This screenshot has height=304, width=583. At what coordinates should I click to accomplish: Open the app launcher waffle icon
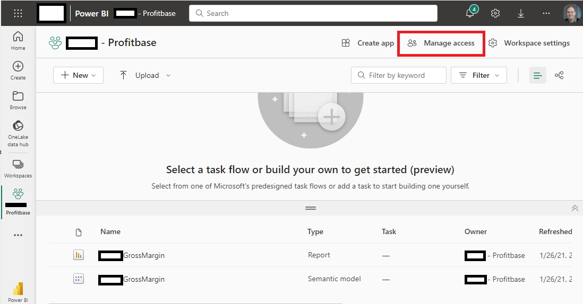click(x=18, y=13)
